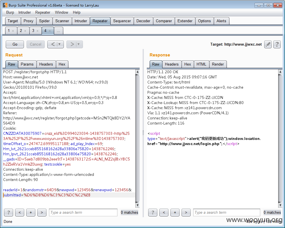Click the Go button to send request
This screenshot has height=228, width=285.
[x=15, y=44]
